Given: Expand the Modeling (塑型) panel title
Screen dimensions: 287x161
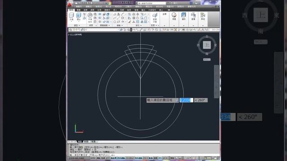Looking at the screenshot, I should (x=77, y=25).
